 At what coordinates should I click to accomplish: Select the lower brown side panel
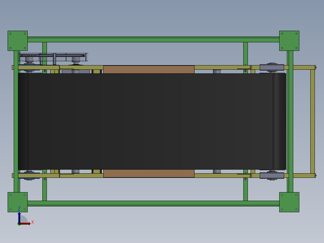coord(149,173)
